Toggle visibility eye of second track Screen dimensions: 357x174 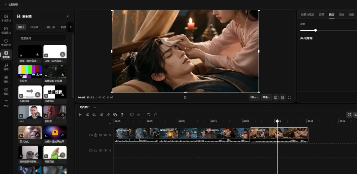tap(100, 150)
